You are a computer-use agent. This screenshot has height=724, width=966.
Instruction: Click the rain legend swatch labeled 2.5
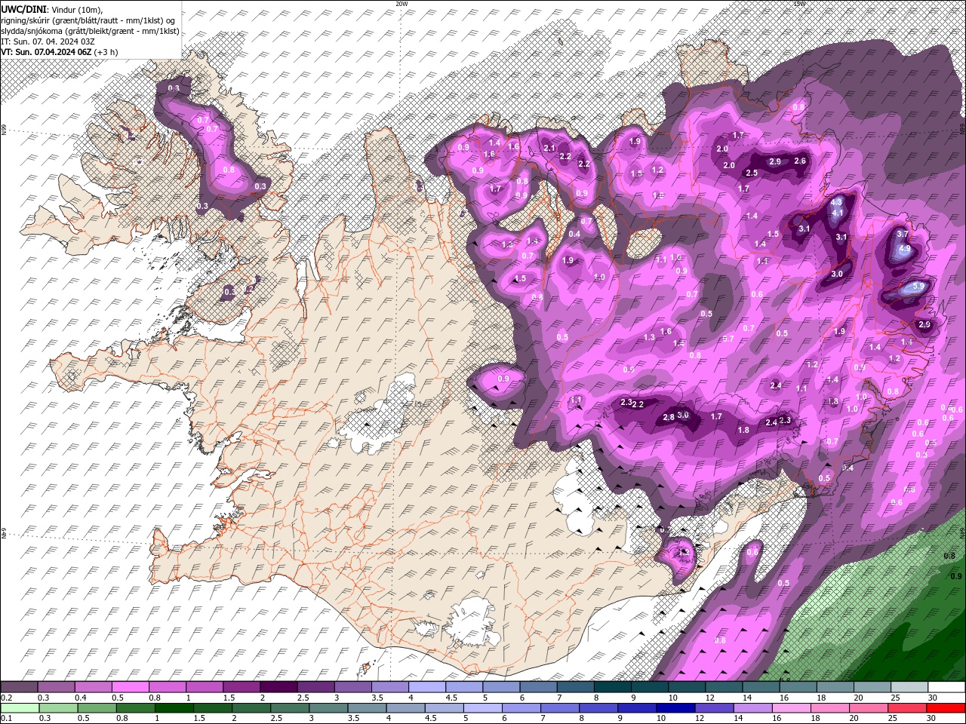289,708
